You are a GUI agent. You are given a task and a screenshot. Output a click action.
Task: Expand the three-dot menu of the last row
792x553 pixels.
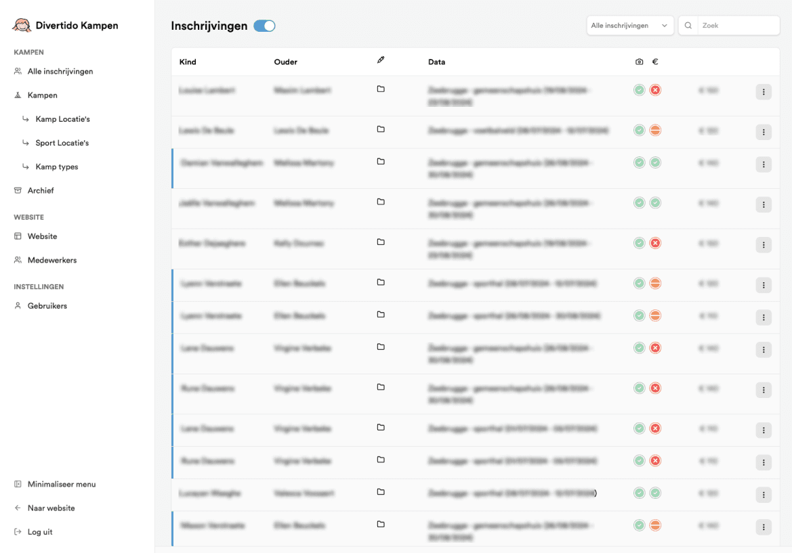tap(764, 527)
